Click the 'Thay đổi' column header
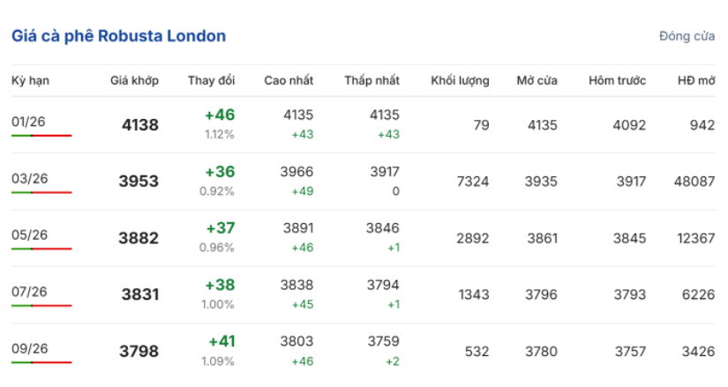Image resolution: width=728 pixels, height=387 pixels. (x=211, y=80)
